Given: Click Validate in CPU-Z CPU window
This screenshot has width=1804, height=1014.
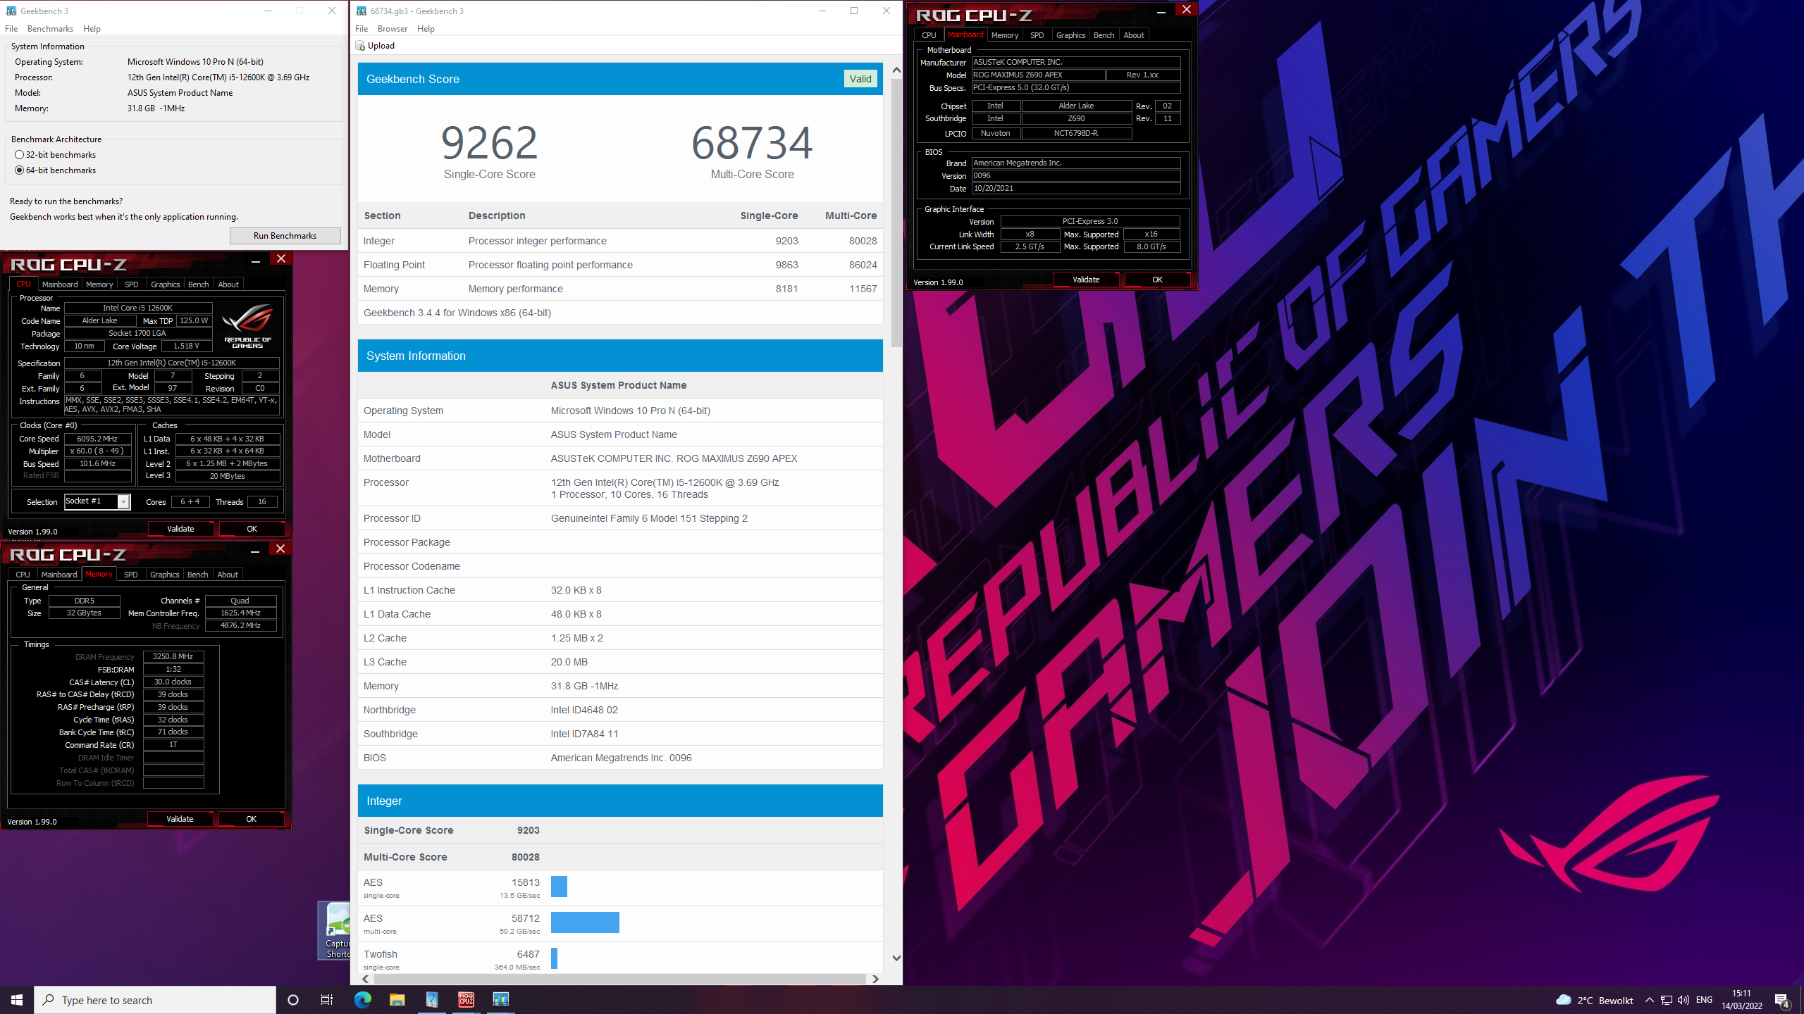Looking at the screenshot, I should [180, 529].
